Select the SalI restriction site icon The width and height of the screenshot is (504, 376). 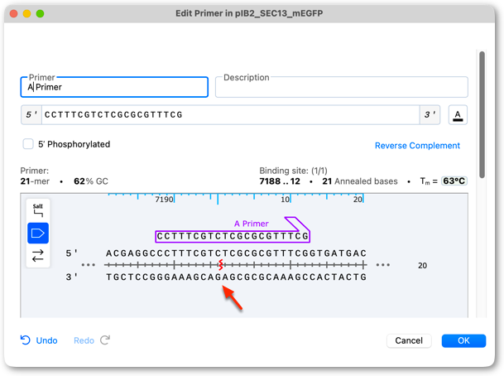tap(37, 210)
